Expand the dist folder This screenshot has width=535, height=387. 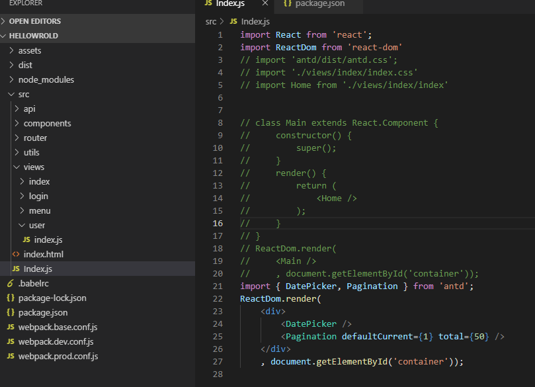(x=12, y=65)
